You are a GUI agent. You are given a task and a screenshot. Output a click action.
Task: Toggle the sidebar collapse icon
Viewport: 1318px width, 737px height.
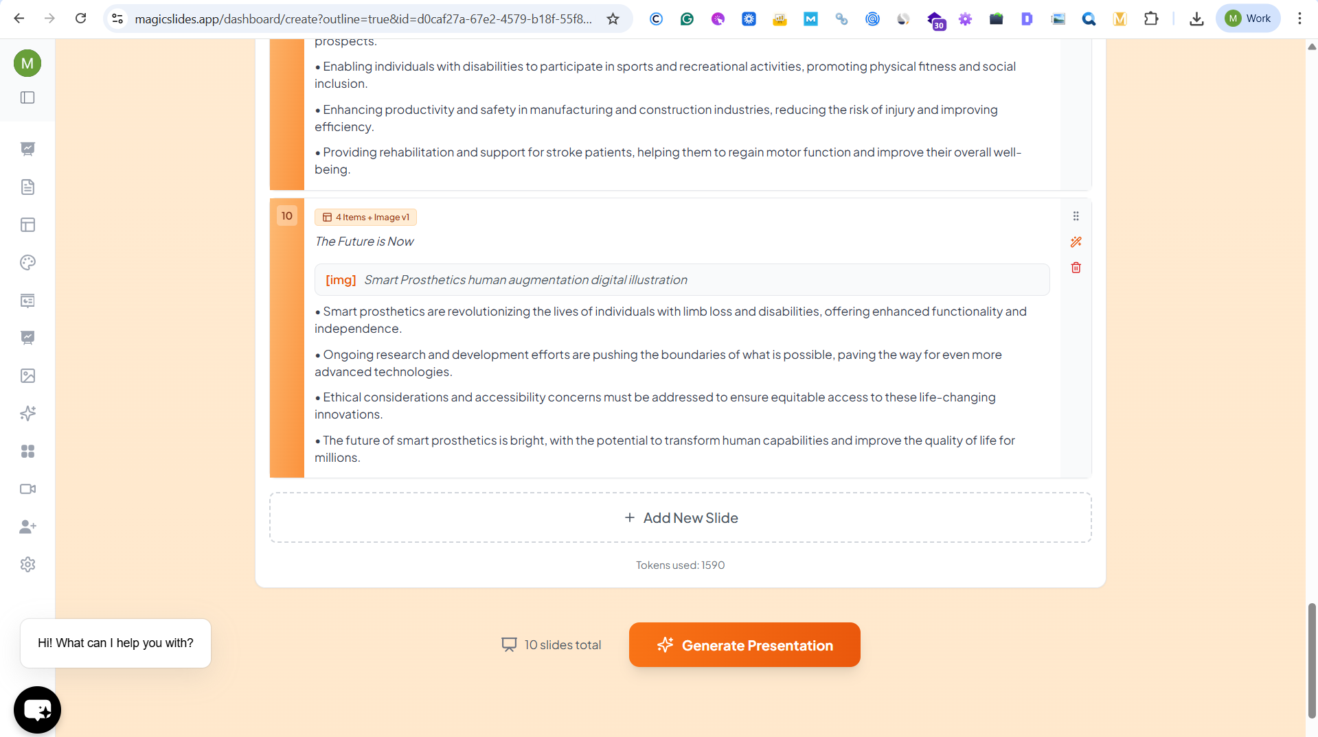point(27,97)
